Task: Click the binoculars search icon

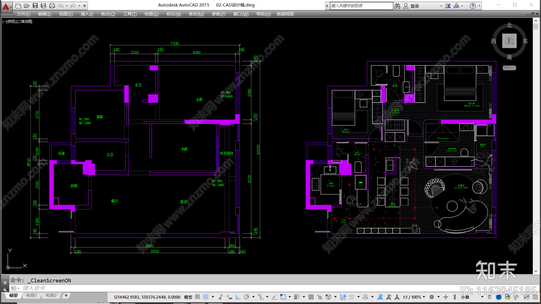Action: pos(397,6)
